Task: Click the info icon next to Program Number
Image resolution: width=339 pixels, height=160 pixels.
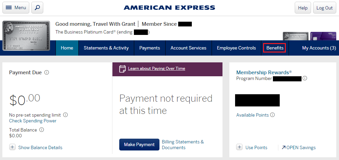Action: click(305, 78)
